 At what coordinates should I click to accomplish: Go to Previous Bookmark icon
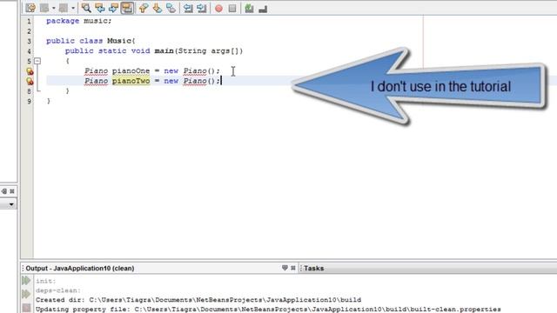pyautogui.click(x=144, y=8)
